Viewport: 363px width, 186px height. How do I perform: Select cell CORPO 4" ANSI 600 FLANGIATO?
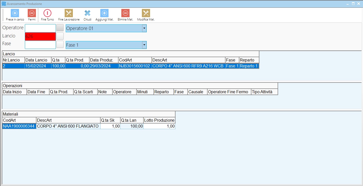tap(68, 126)
